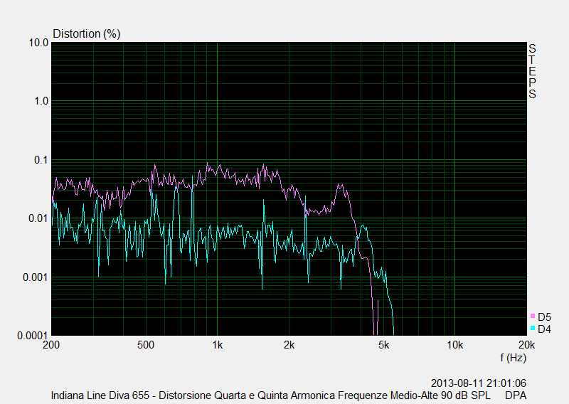Click the 2013-08-11 21:01:06 timestamp
The height and width of the screenshot is (404, 569).
click(478, 383)
